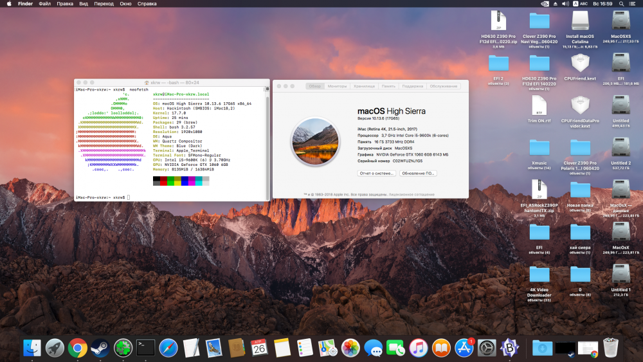Select CPUFriendDataProvider.kext desktop file
The height and width of the screenshot is (362, 643).
(580, 106)
